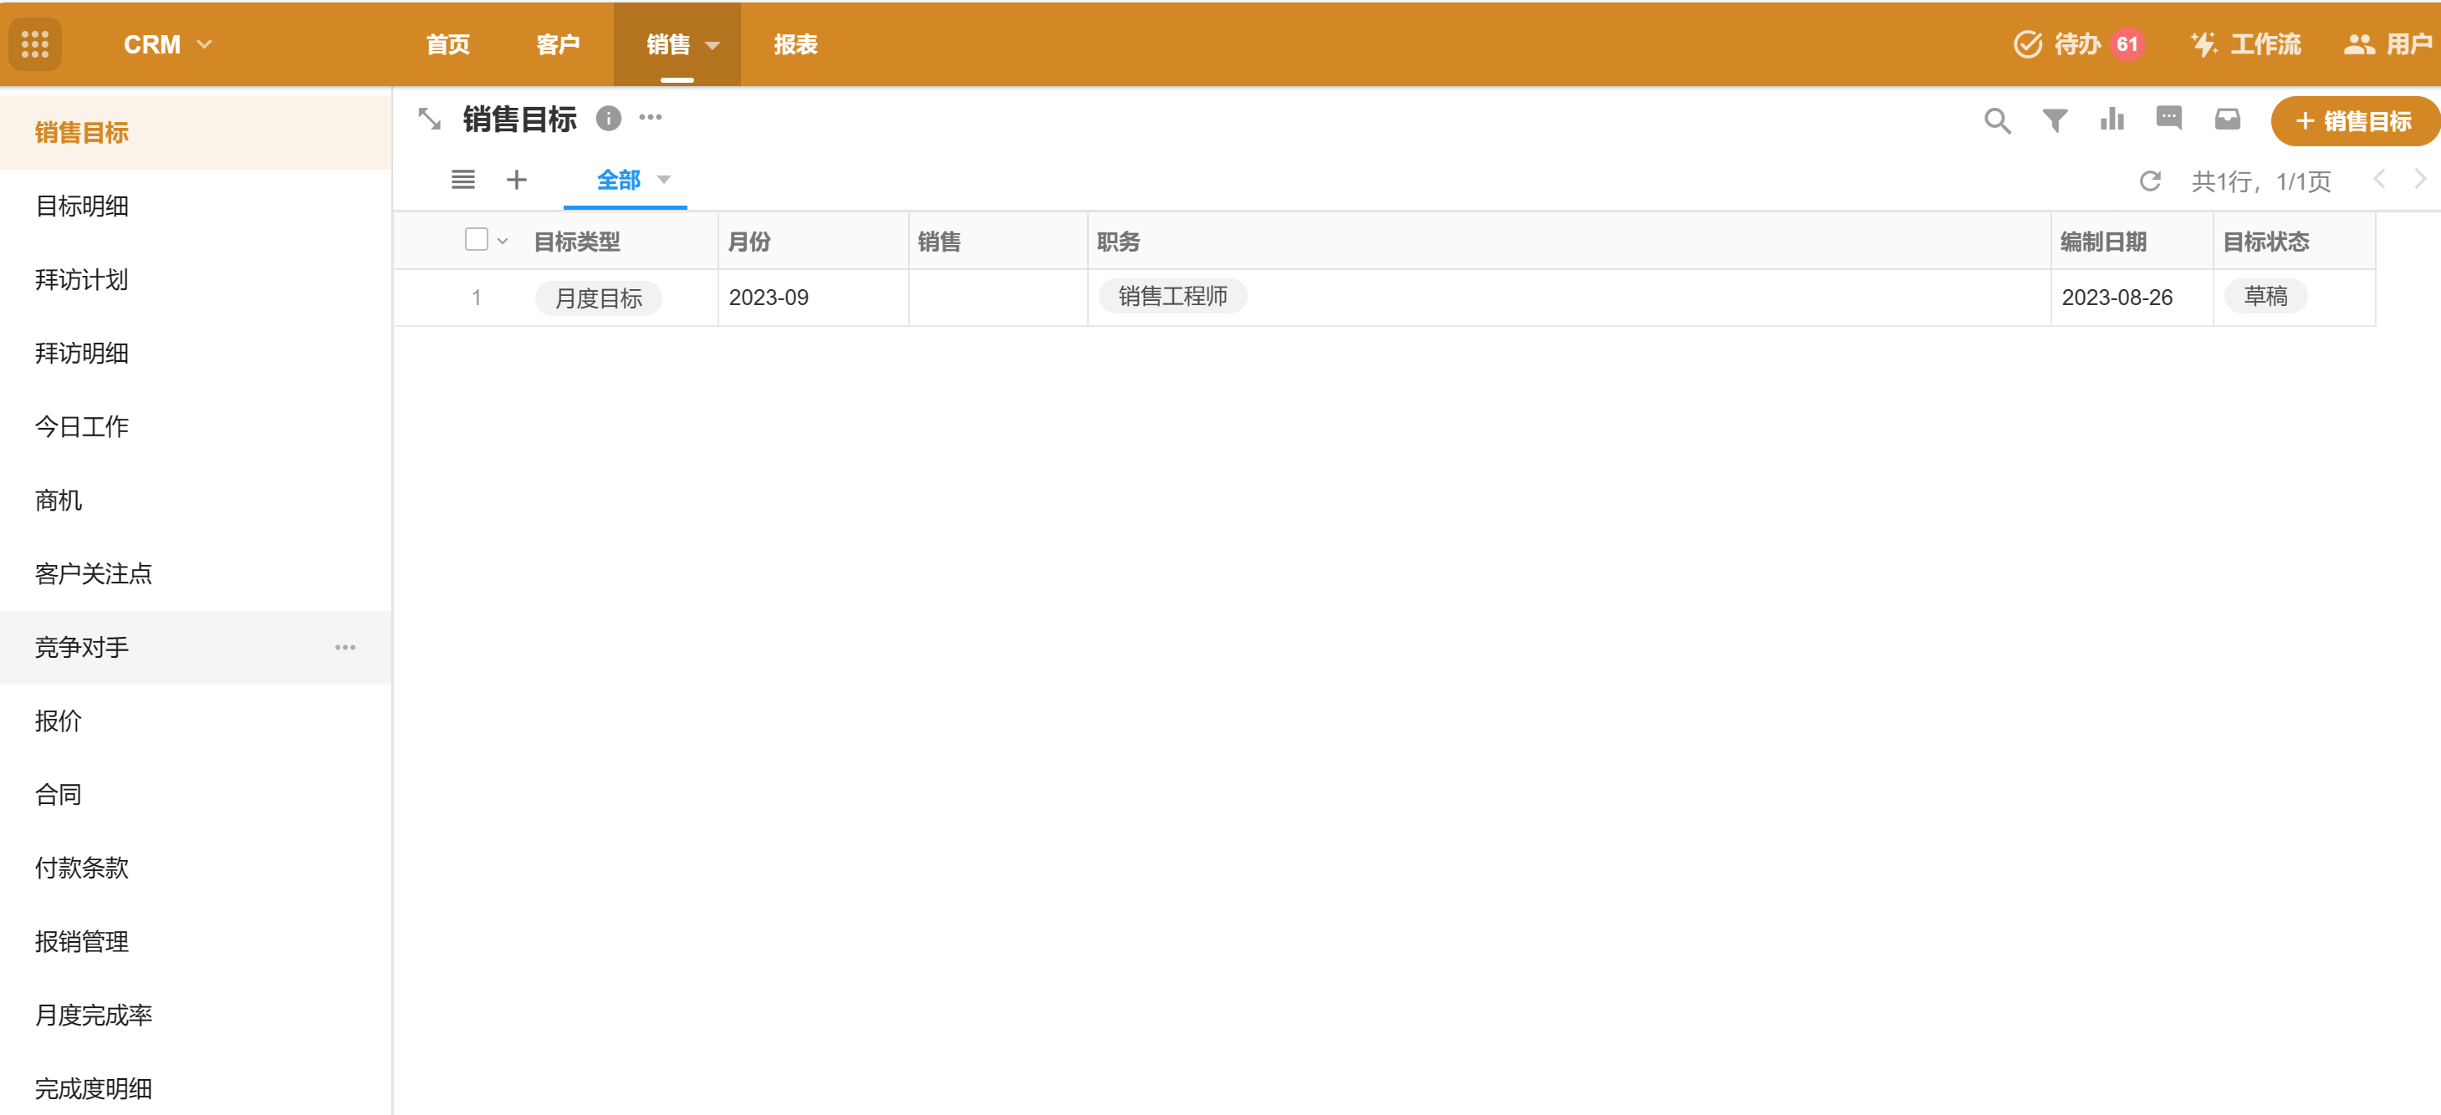Open the more options beside 竞争对手
Viewport: 2441px width, 1115px height.
click(x=345, y=648)
